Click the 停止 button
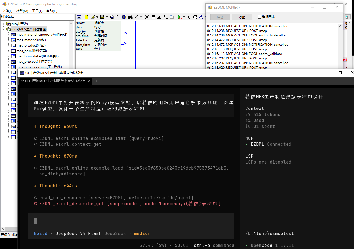 (242, 17)
